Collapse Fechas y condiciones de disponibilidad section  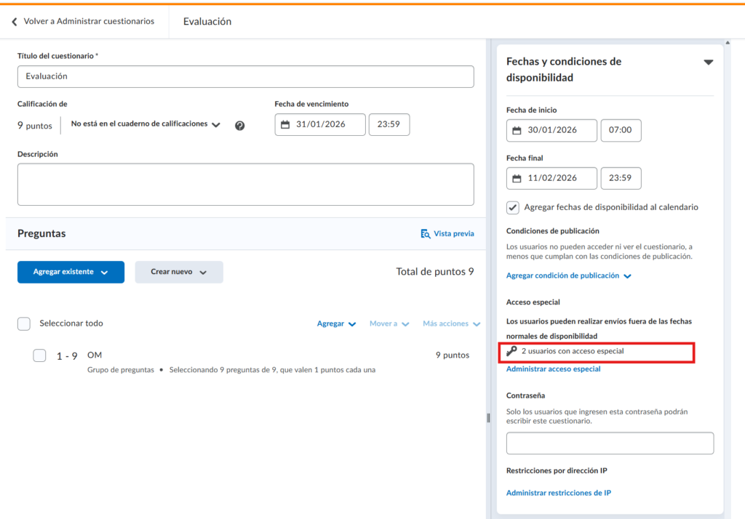click(708, 63)
